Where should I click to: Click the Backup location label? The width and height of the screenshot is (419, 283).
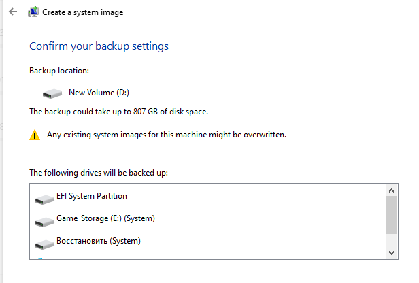click(x=59, y=71)
